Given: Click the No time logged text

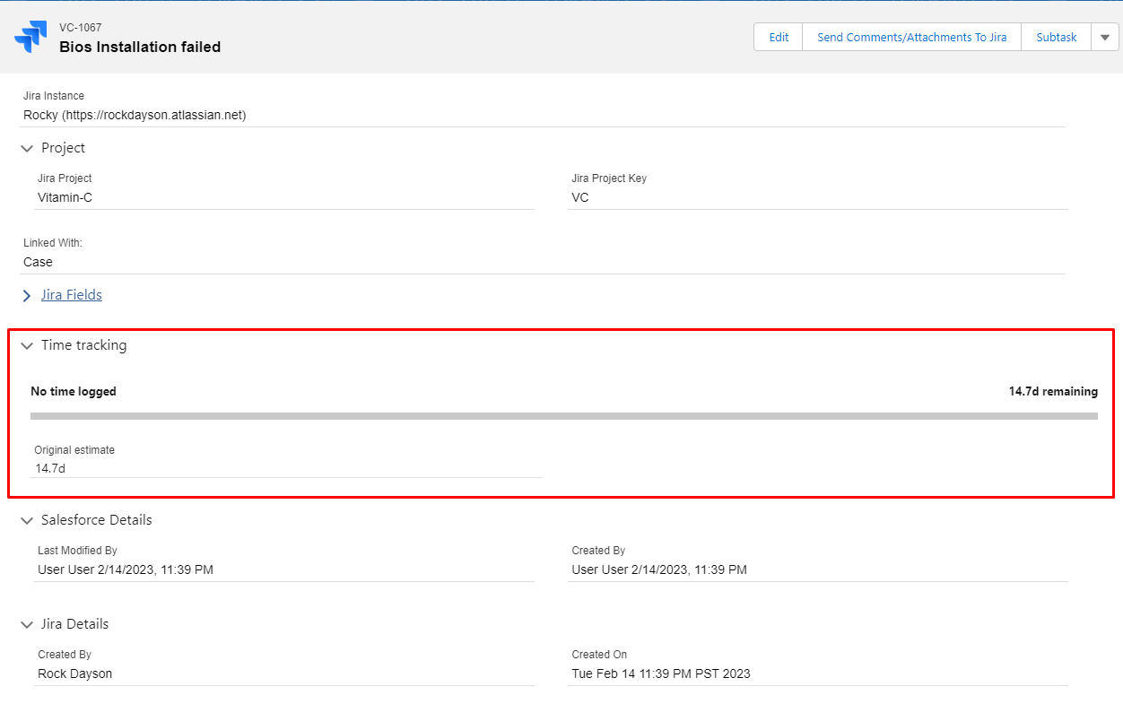Looking at the screenshot, I should (x=74, y=391).
